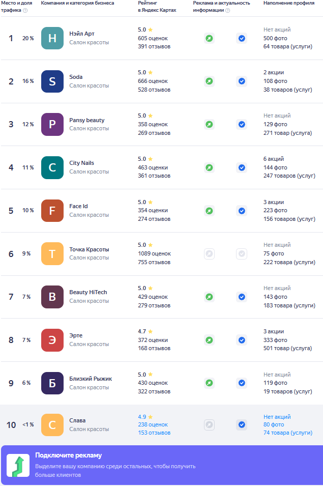
Task: Click the help icon next to traffic share header
Action: tap(25, 10)
